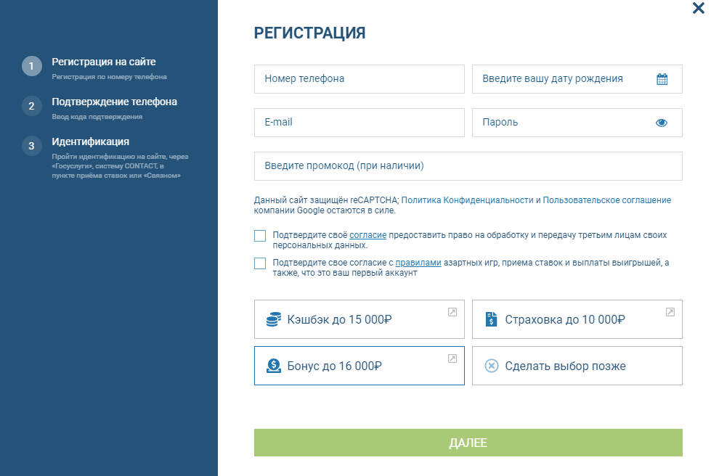
Task: Click the green ДАЛЕЕ button
Action: (468, 443)
